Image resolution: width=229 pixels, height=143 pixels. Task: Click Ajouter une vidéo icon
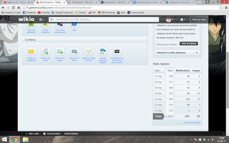click(x=74, y=51)
